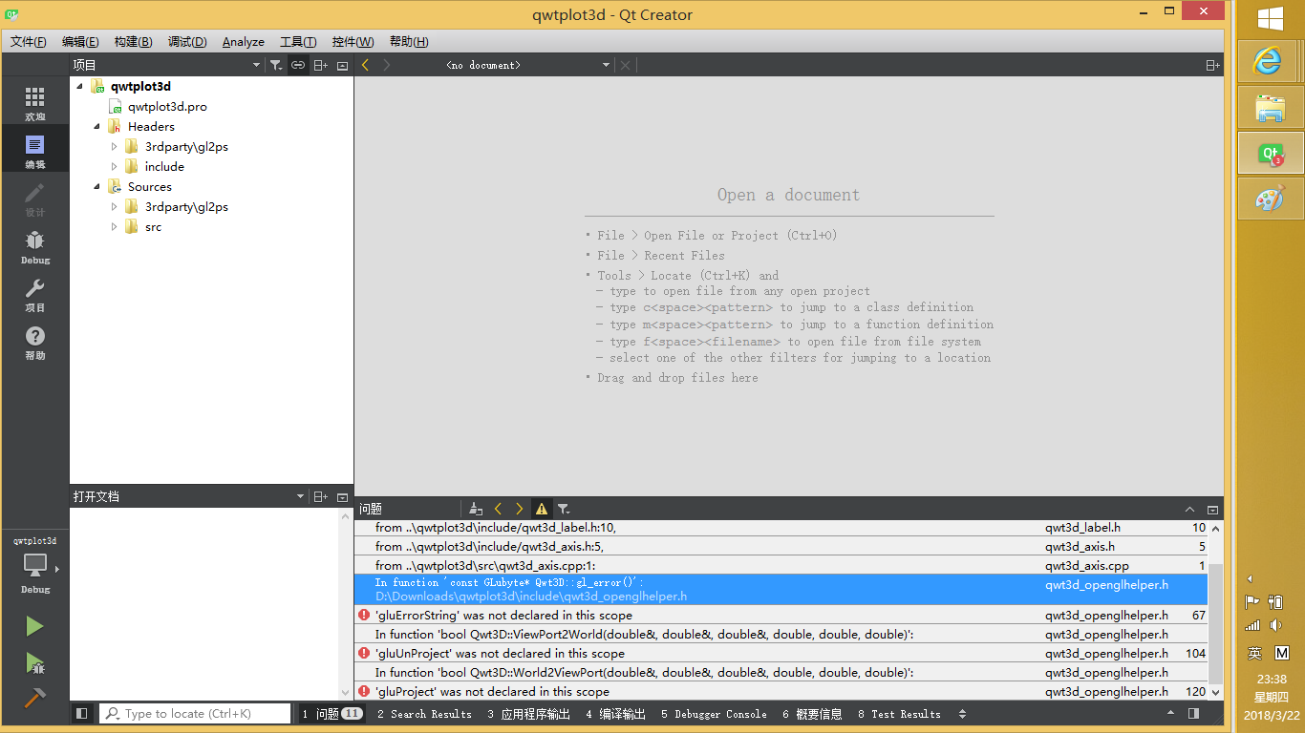Click the 'gluProject' not declared error
Viewport: 1305px width, 733px height.
pyautogui.click(x=781, y=692)
